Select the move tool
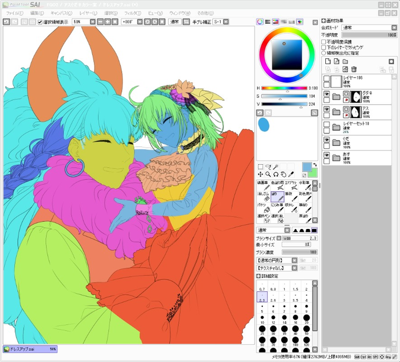Image resolution: width=400 pixels, height=362 pixels. (x=260, y=174)
